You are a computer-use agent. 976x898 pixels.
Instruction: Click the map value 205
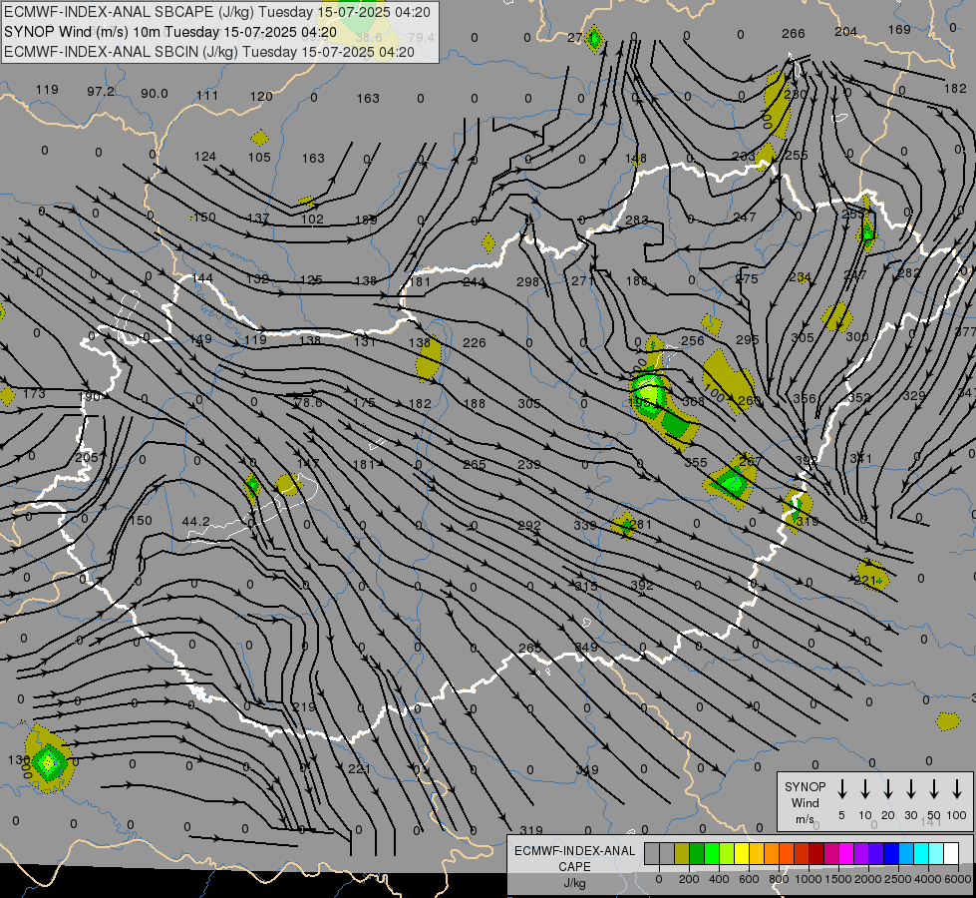coord(87,457)
